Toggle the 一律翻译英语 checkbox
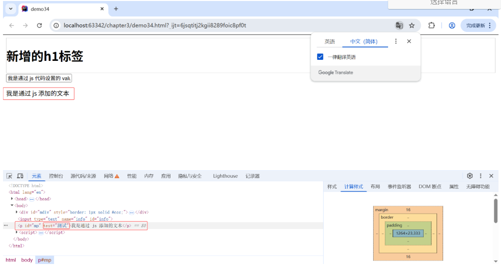This screenshot has width=501, height=268. pos(320,57)
